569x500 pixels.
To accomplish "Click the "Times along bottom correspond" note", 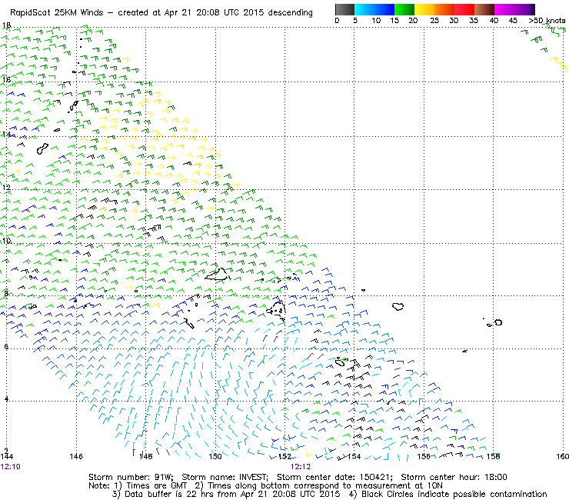I will tap(273, 485).
